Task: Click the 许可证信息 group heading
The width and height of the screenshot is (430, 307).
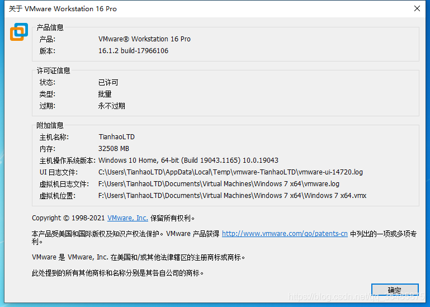Action: (53, 71)
